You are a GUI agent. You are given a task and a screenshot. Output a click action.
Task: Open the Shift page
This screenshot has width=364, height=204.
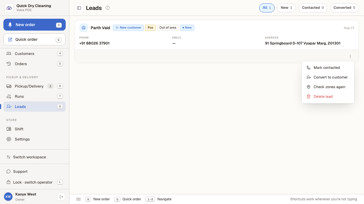point(34,129)
